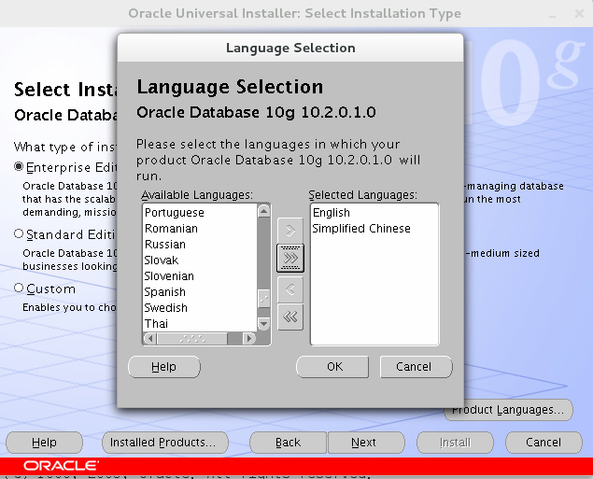The height and width of the screenshot is (479, 593).
Task: Click the left arrow of the horizontal scrollbar
Action: coord(150,338)
